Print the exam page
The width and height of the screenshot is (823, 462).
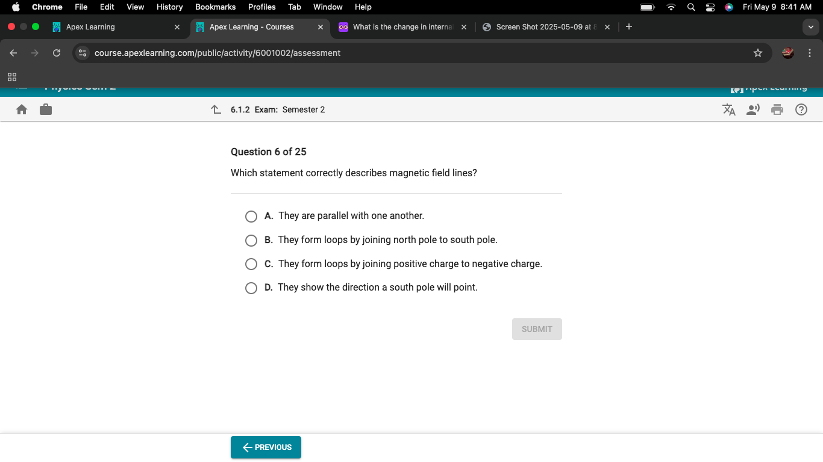[x=777, y=109]
